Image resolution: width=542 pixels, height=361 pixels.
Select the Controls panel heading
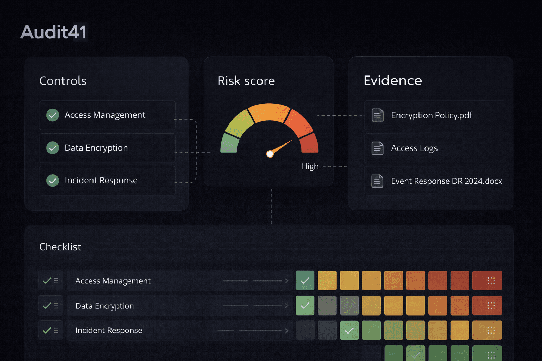pyautogui.click(x=63, y=81)
